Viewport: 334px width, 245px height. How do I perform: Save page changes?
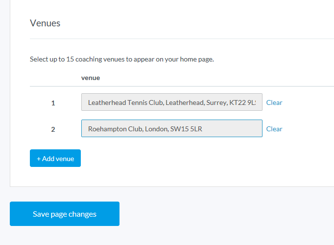pos(65,214)
